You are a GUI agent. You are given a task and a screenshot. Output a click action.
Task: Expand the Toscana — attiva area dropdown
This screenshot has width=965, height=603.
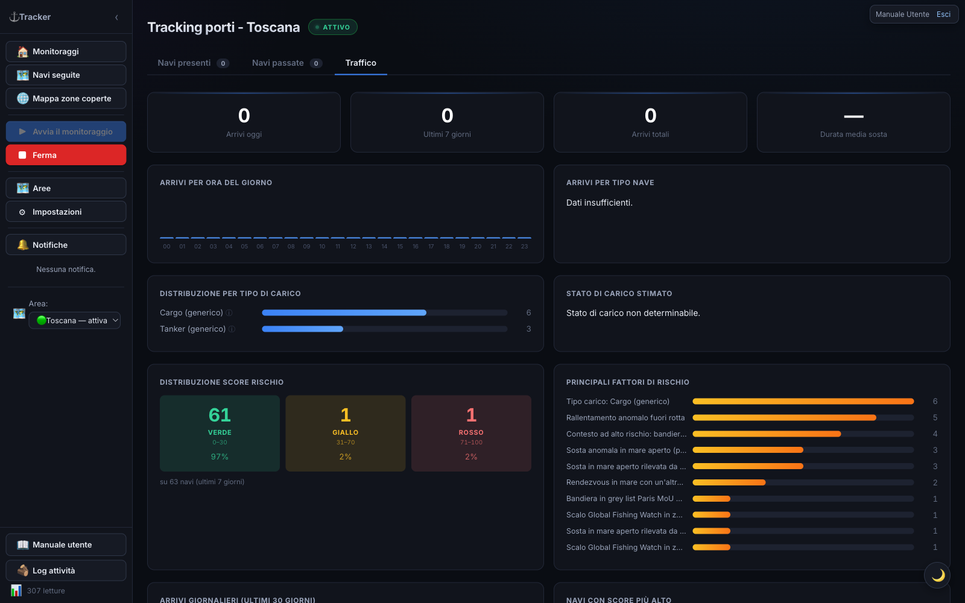(x=74, y=320)
